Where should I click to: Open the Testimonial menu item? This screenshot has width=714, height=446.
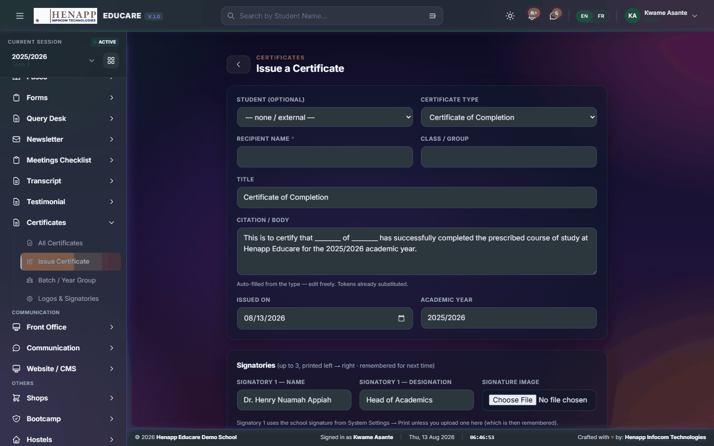coord(63,202)
